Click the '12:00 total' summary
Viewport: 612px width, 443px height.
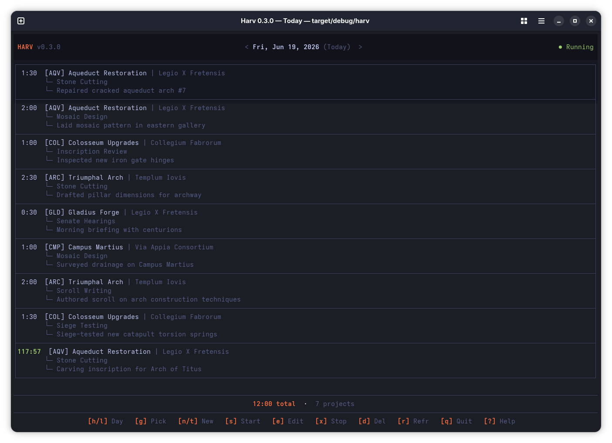[274, 404]
